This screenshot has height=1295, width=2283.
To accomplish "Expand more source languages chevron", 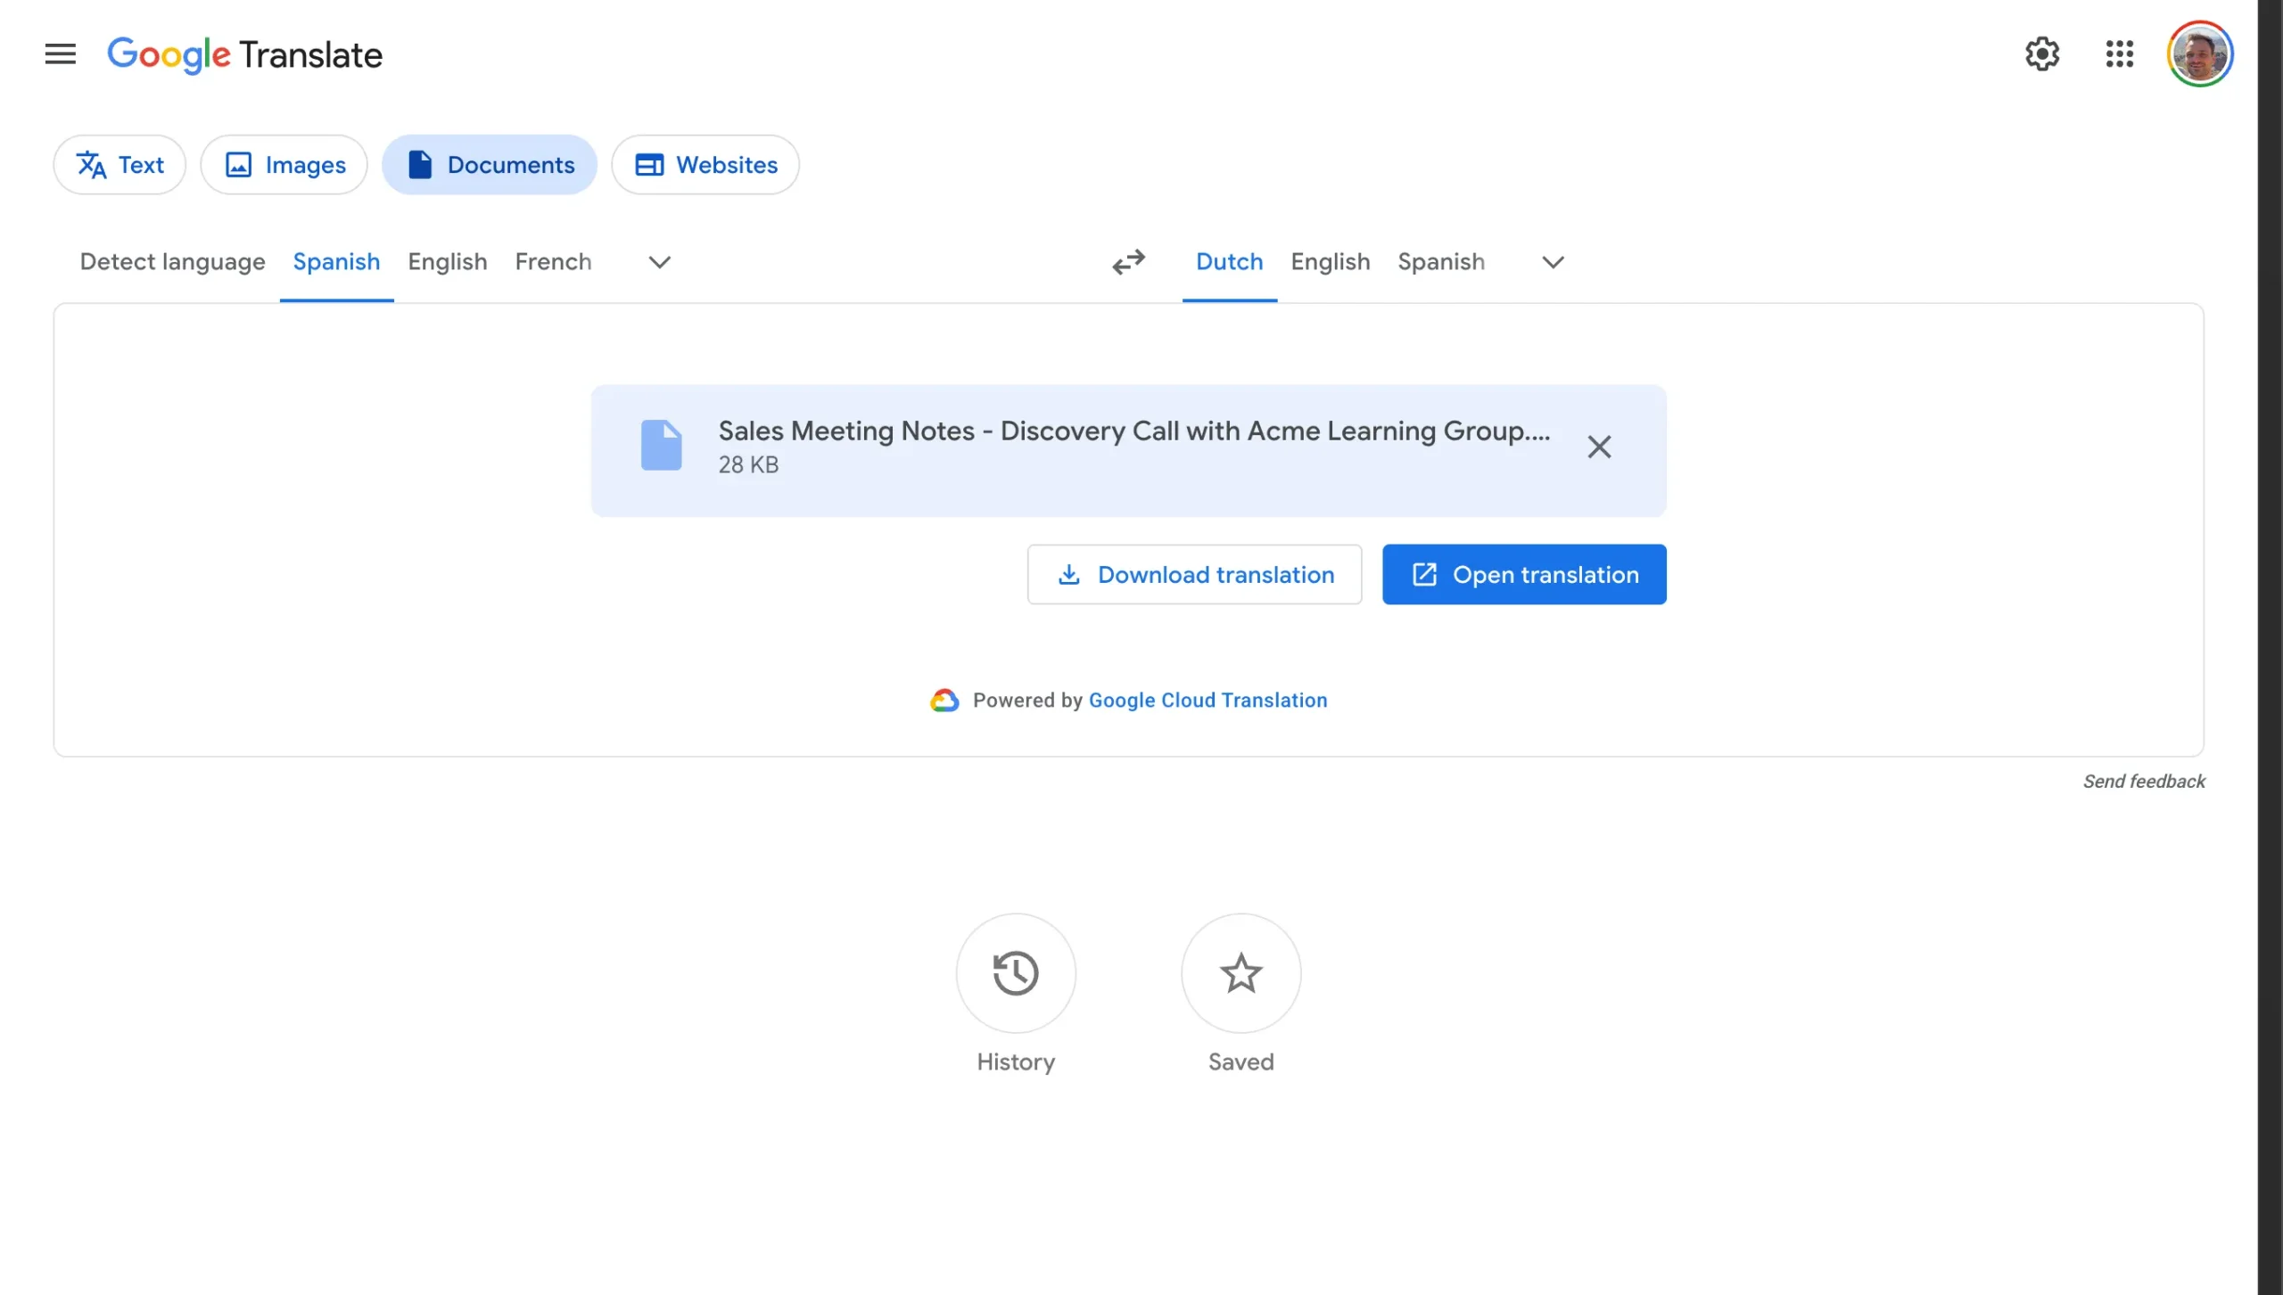I will (659, 262).
